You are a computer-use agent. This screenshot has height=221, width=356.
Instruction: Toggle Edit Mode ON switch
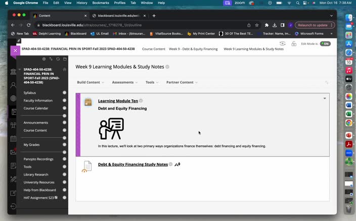pos(325,44)
